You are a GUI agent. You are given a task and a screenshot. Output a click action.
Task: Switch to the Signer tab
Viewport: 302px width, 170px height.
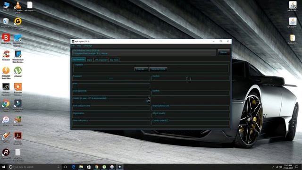coord(90,60)
